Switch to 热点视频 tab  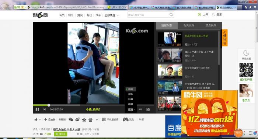click(211, 25)
